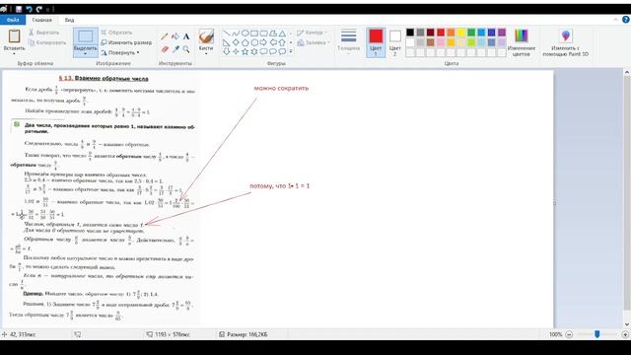Click the Paste (Вставить) clipboard icon
Screen dimensions: 631x355
[x=14, y=35]
